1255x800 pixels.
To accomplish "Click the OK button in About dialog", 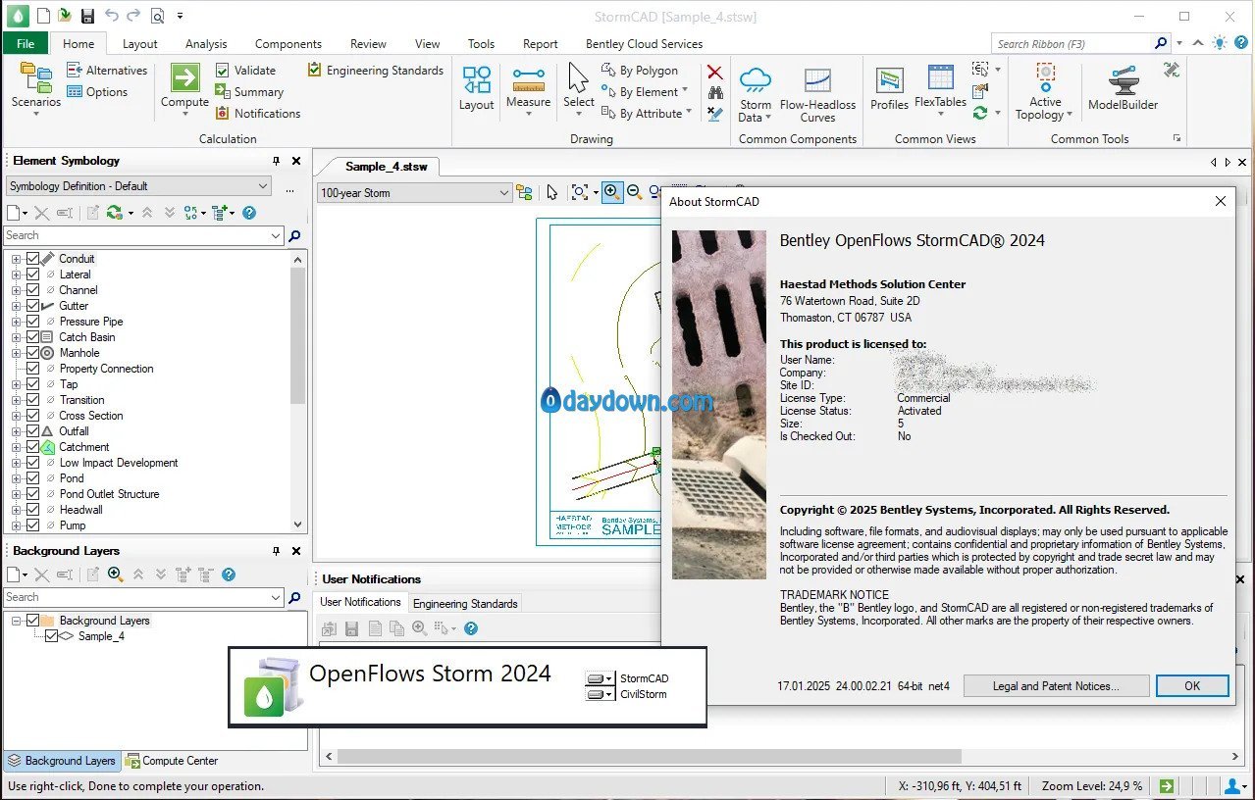I will (x=1192, y=686).
